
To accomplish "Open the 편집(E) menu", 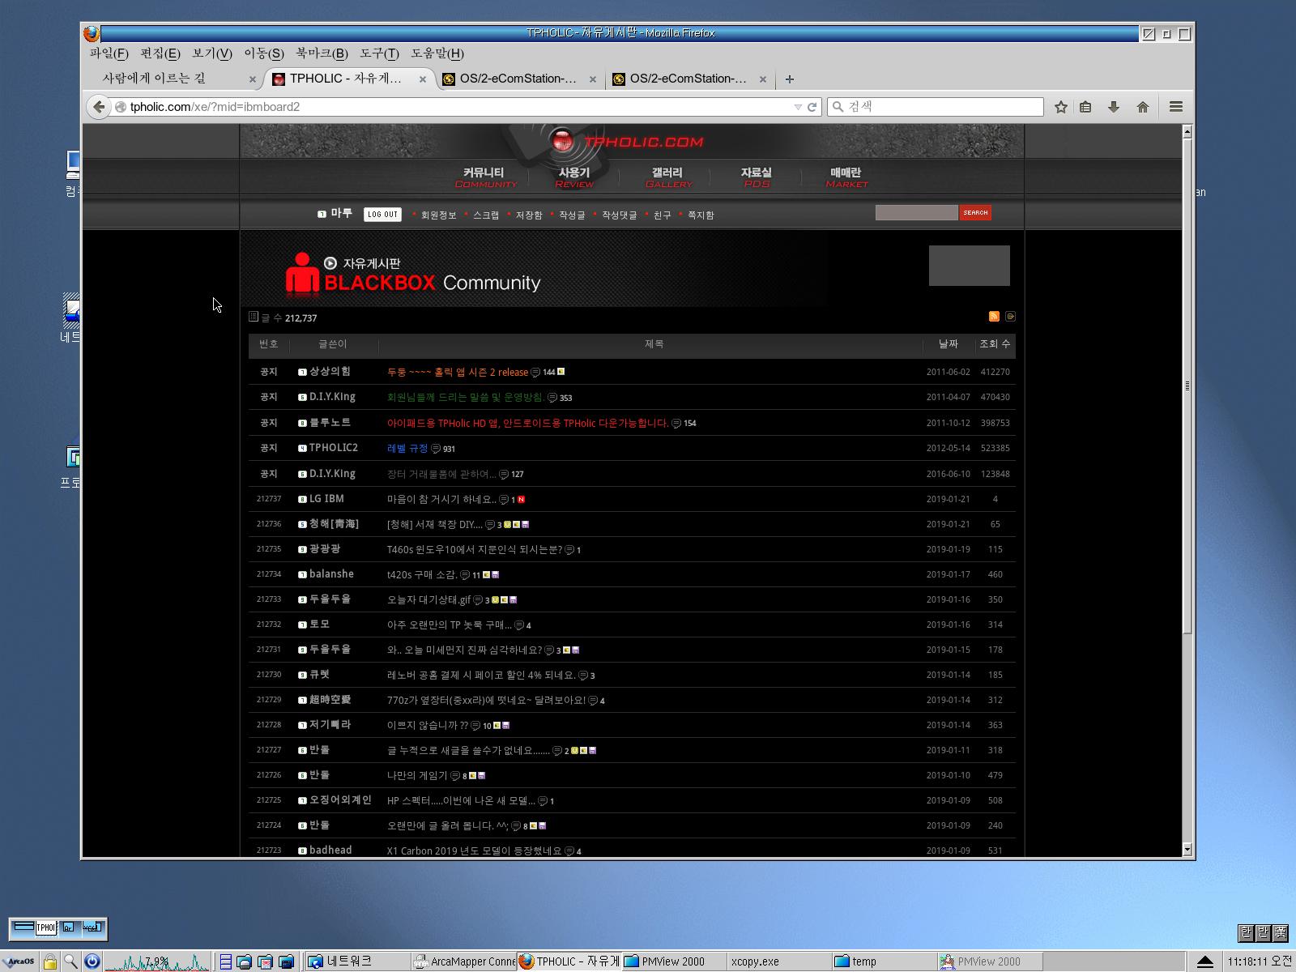I will 160,53.
